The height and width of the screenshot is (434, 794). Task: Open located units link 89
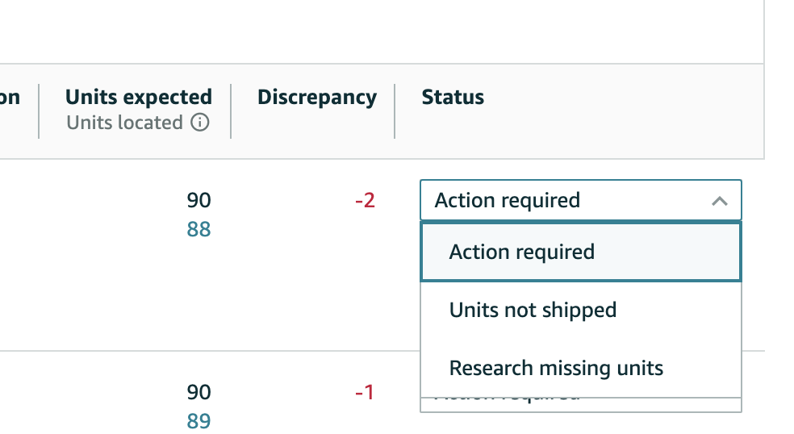pos(198,421)
